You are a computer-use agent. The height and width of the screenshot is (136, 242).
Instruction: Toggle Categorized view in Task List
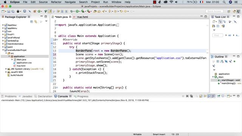[220, 22]
